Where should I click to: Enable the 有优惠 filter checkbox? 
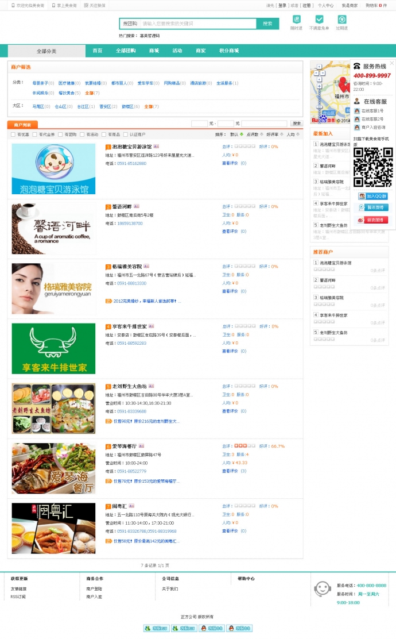click(13, 134)
